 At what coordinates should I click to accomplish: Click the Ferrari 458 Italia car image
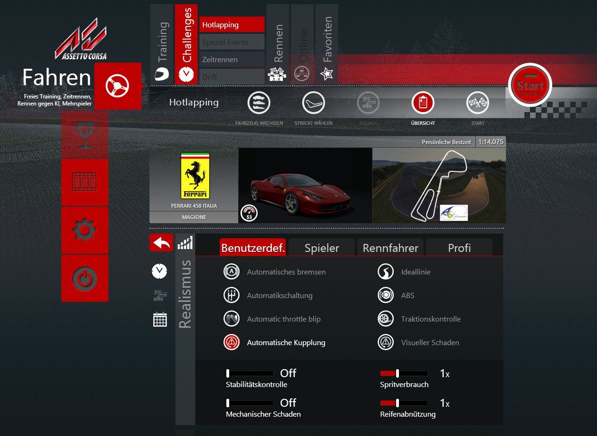coord(306,186)
